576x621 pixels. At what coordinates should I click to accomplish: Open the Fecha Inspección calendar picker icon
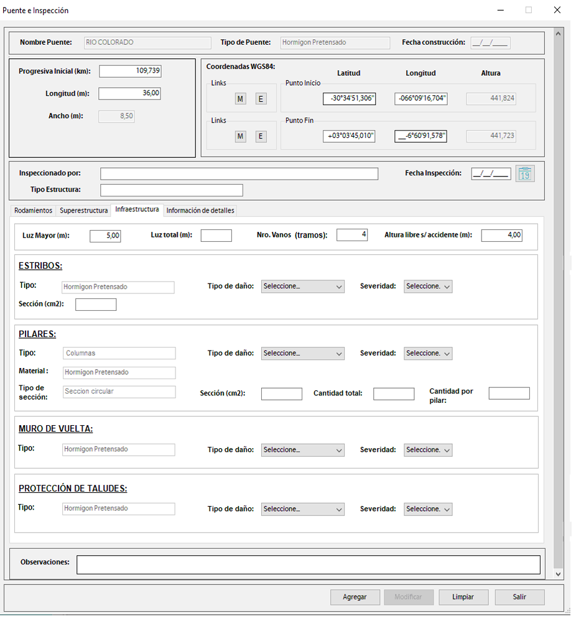[x=524, y=174]
